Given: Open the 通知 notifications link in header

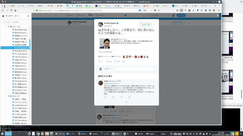Looking at the screenshot, I should pos(90,15).
